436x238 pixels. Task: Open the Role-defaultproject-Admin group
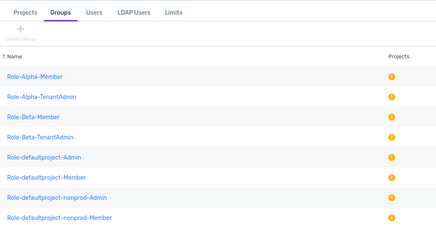pos(44,157)
